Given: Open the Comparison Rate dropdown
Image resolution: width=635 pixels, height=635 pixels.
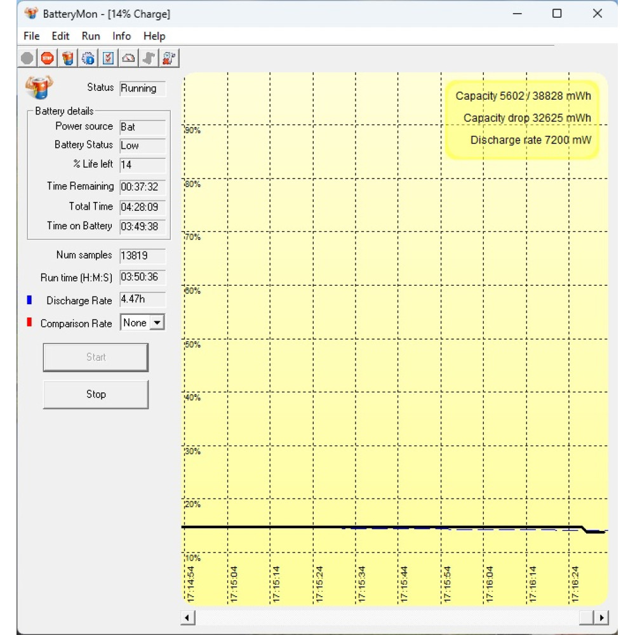Looking at the screenshot, I should (157, 323).
